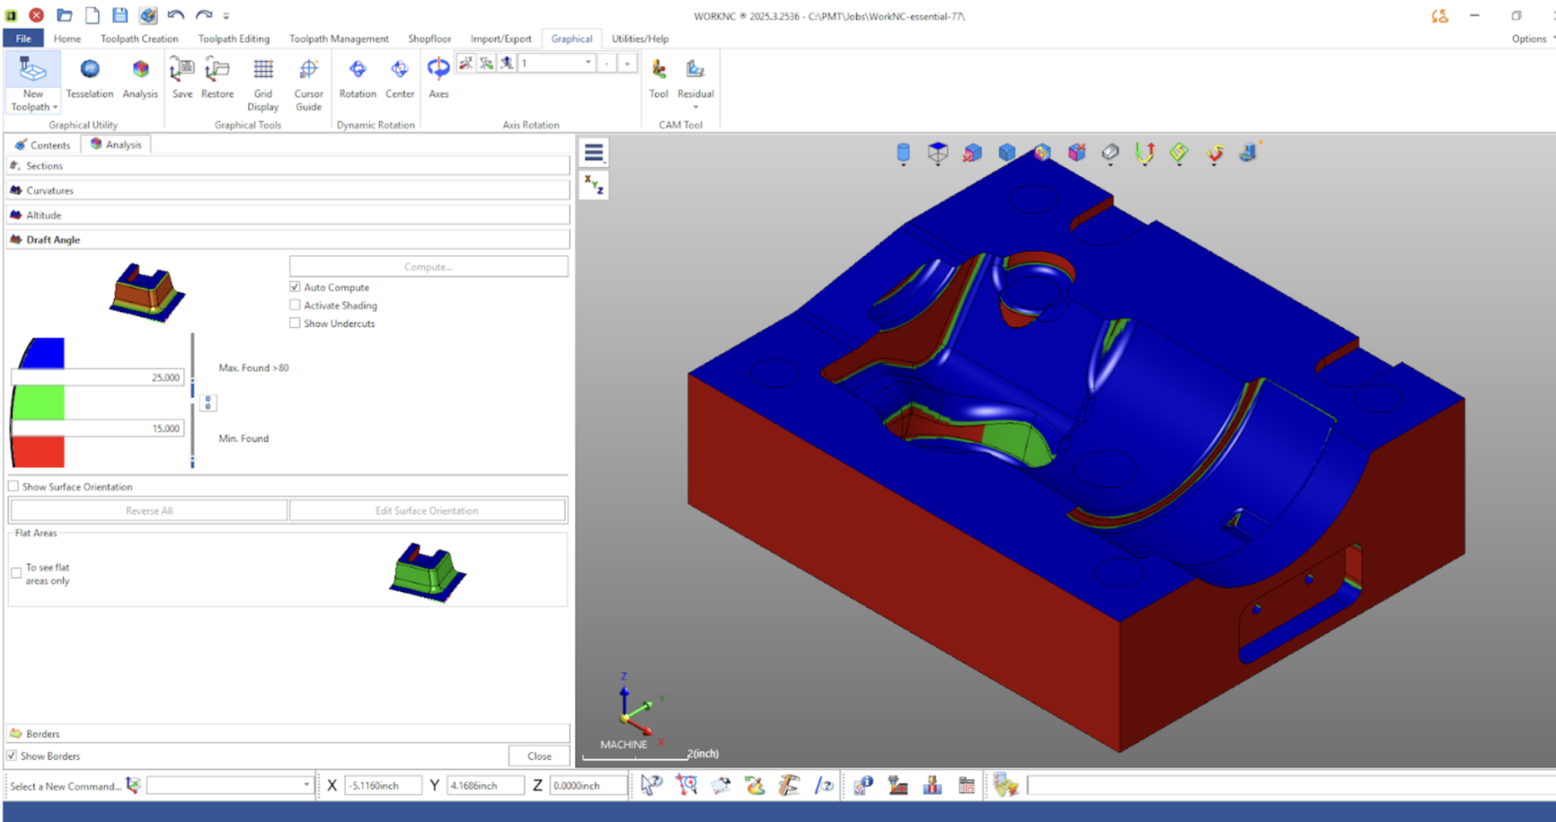The height and width of the screenshot is (822, 1556).
Task: Click the undo arrow in quick access bar
Action: [x=176, y=14]
